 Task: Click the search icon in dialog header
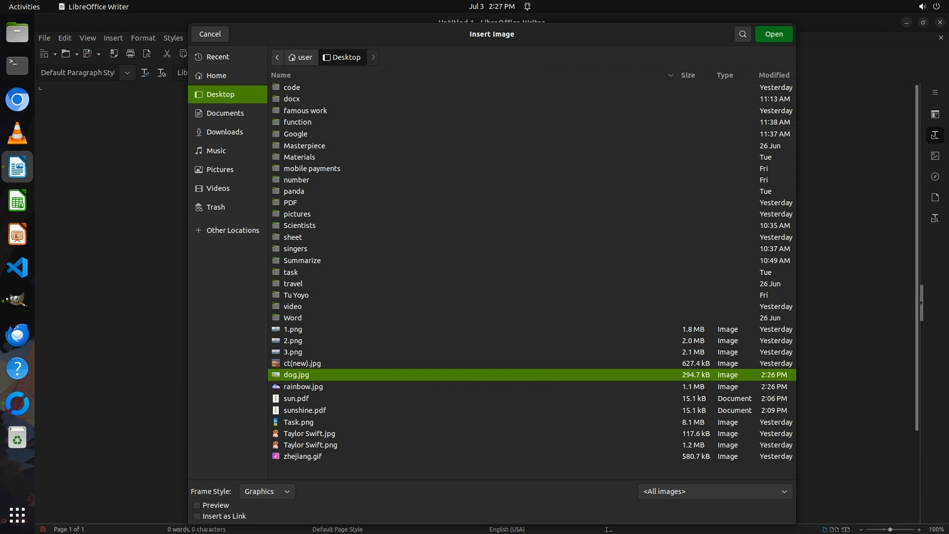coord(742,34)
